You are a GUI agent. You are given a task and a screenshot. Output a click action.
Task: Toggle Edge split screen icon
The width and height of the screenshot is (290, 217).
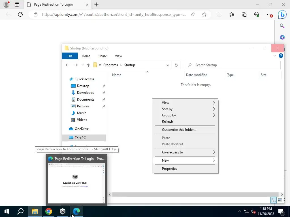point(219,14)
